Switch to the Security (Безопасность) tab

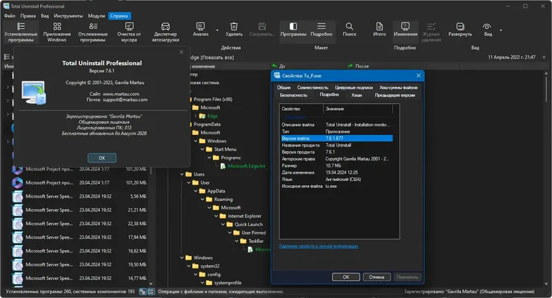click(294, 95)
